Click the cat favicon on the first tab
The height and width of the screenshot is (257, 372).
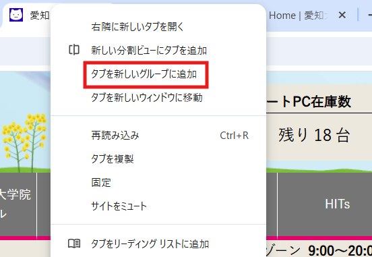coord(16,15)
